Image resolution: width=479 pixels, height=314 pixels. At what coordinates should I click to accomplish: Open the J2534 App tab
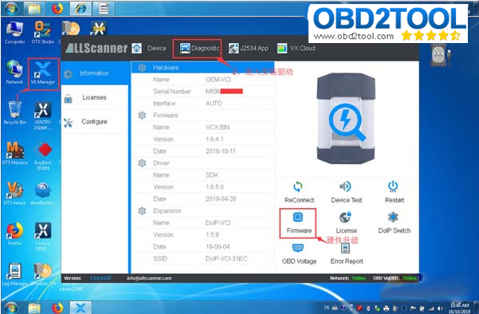[x=249, y=49]
